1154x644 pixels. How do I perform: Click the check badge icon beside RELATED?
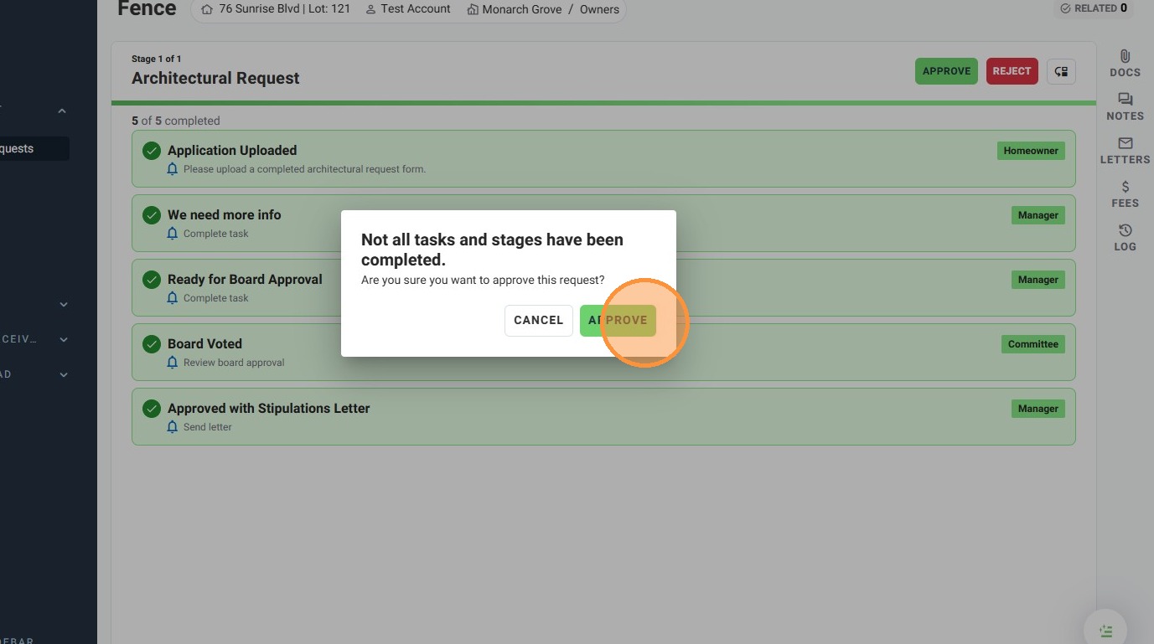tap(1065, 8)
